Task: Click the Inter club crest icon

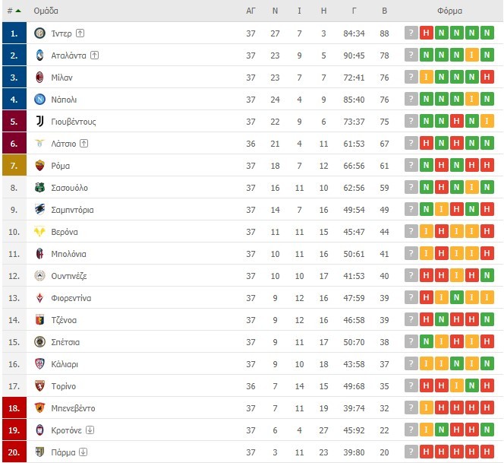Action: click(x=40, y=33)
